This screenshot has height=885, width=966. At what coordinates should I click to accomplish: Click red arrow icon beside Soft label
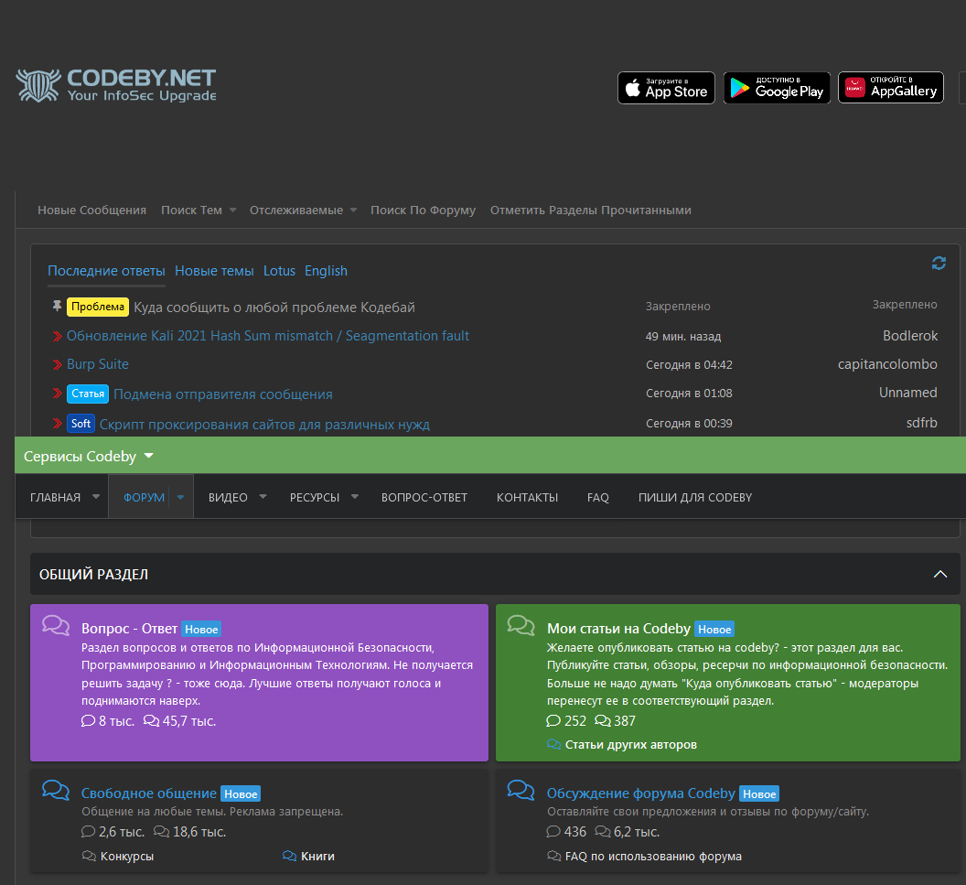(57, 423)
